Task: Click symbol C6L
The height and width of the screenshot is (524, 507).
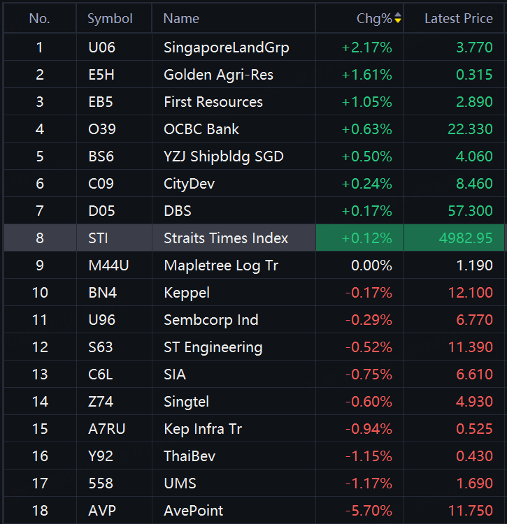Action: (100, 374)
